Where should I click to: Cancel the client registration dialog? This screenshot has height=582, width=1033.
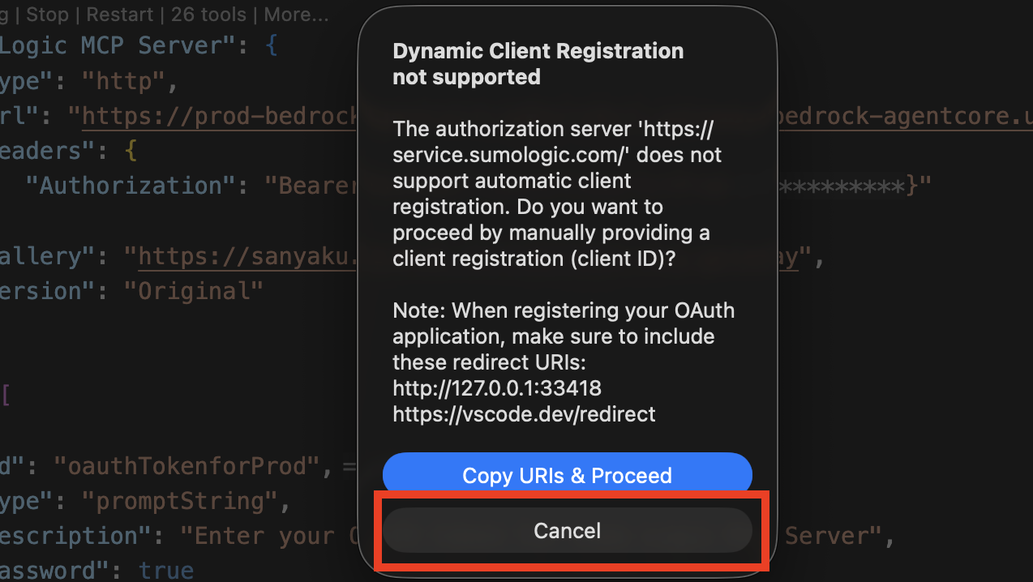point(567,531)
